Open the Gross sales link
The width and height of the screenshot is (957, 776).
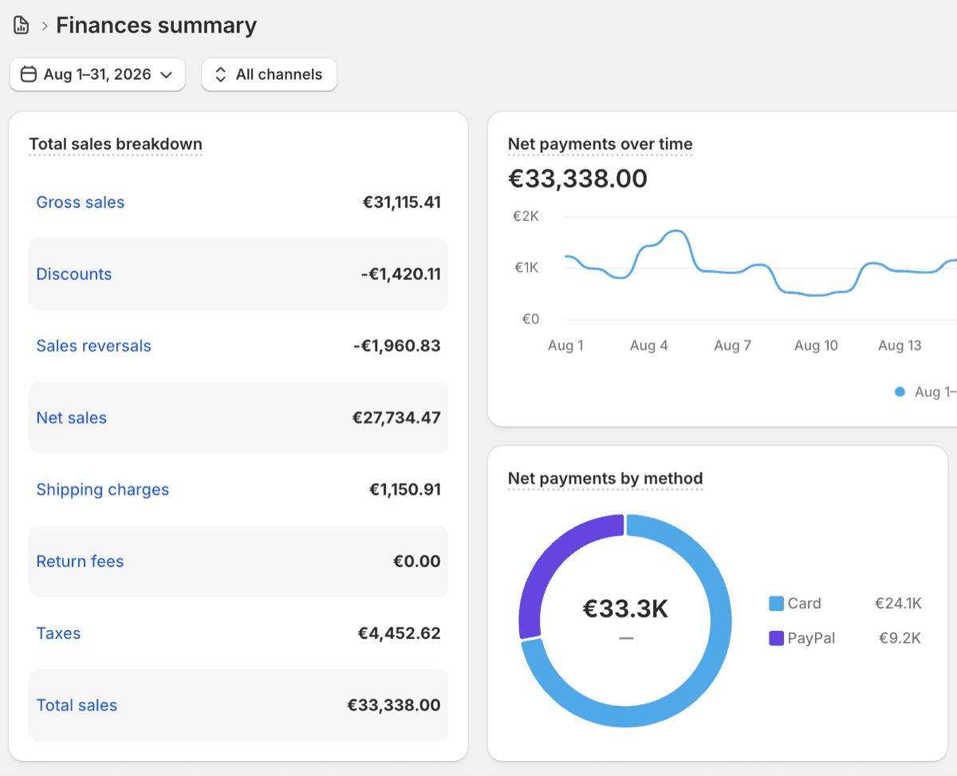click(x=81, y=203)
